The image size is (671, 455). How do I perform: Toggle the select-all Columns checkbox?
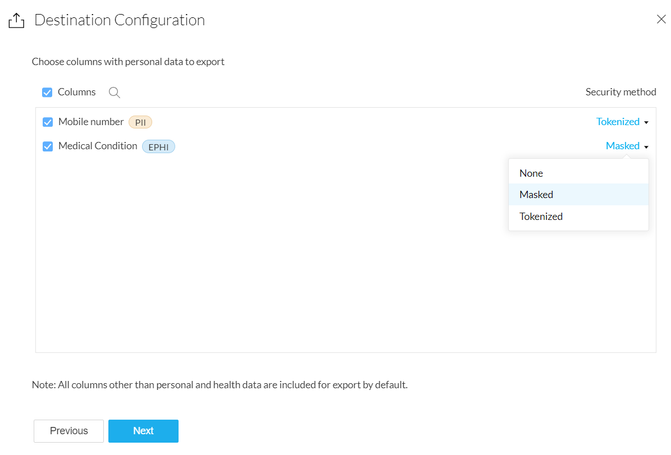[x=48, y=93]
